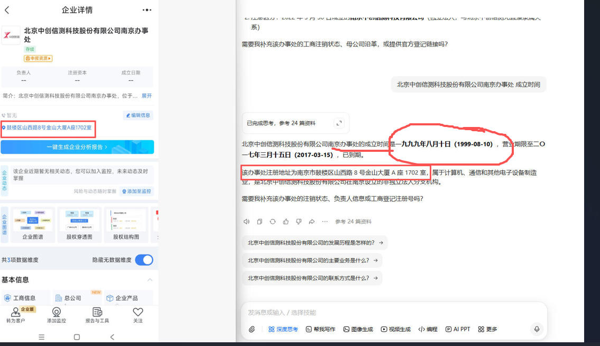Copy the answer with copy icon

click(260, 222)
